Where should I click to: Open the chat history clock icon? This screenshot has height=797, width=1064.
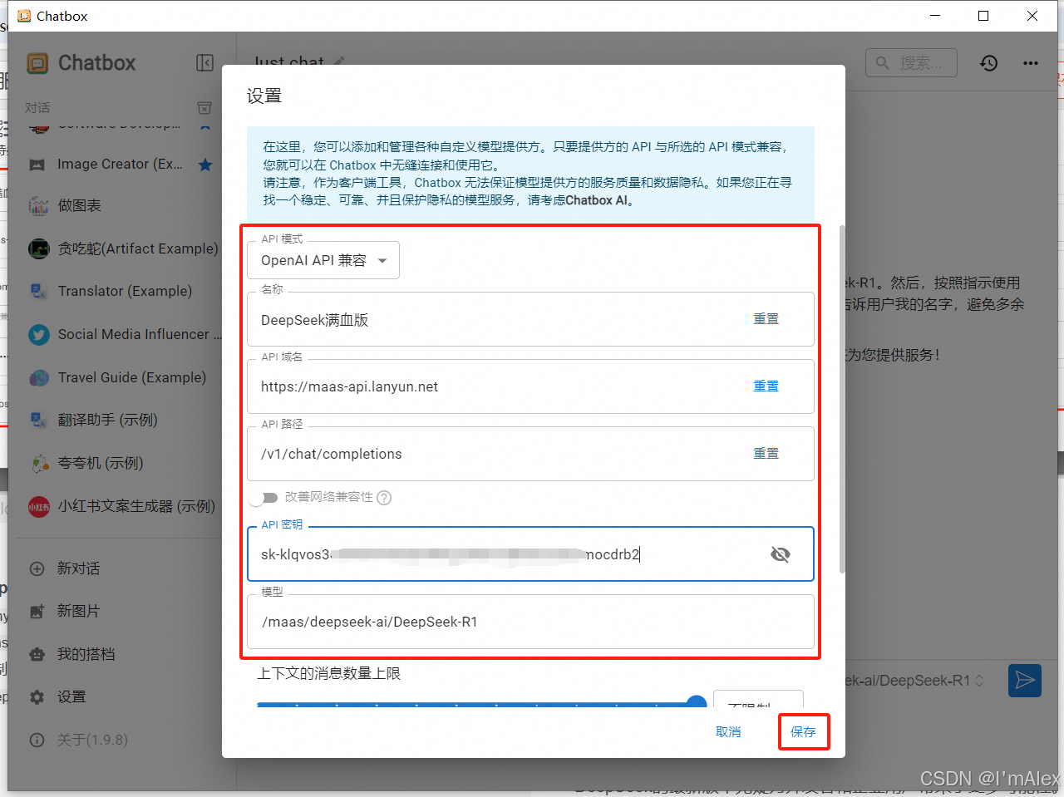pos(988,63)
